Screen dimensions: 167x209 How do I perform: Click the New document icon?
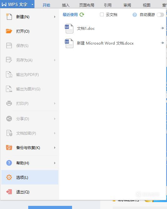(9, 17)
